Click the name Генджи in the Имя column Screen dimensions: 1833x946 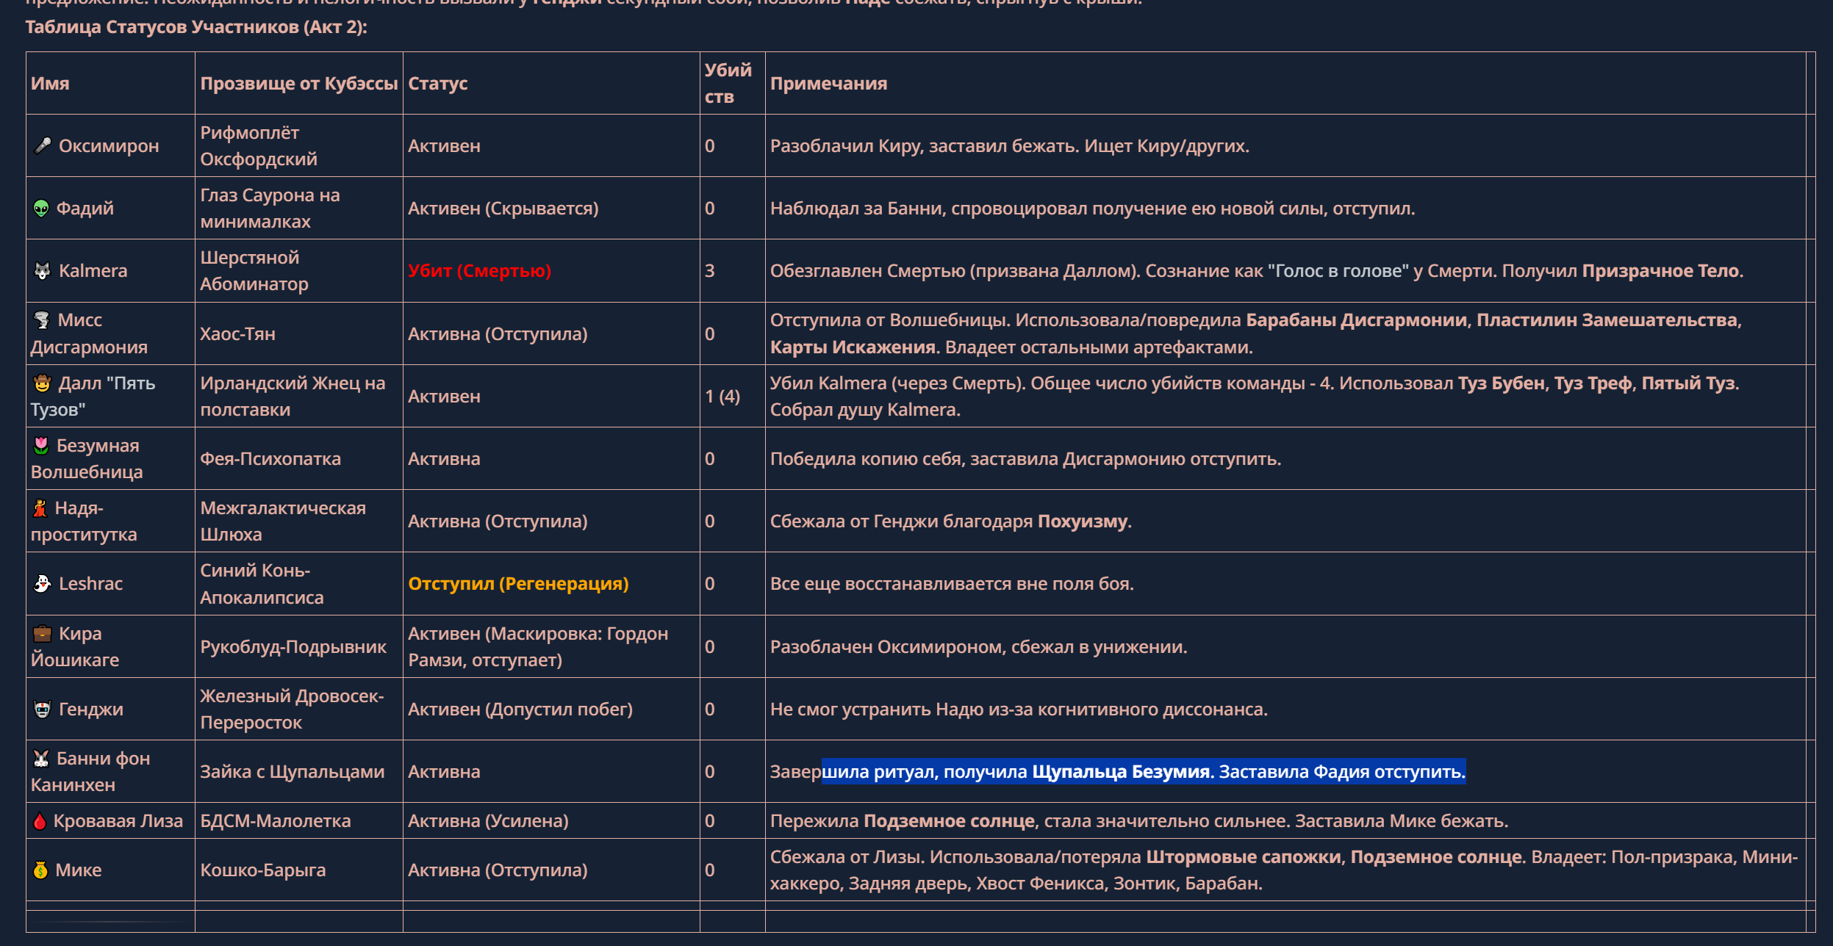click(x=91, y=709)
